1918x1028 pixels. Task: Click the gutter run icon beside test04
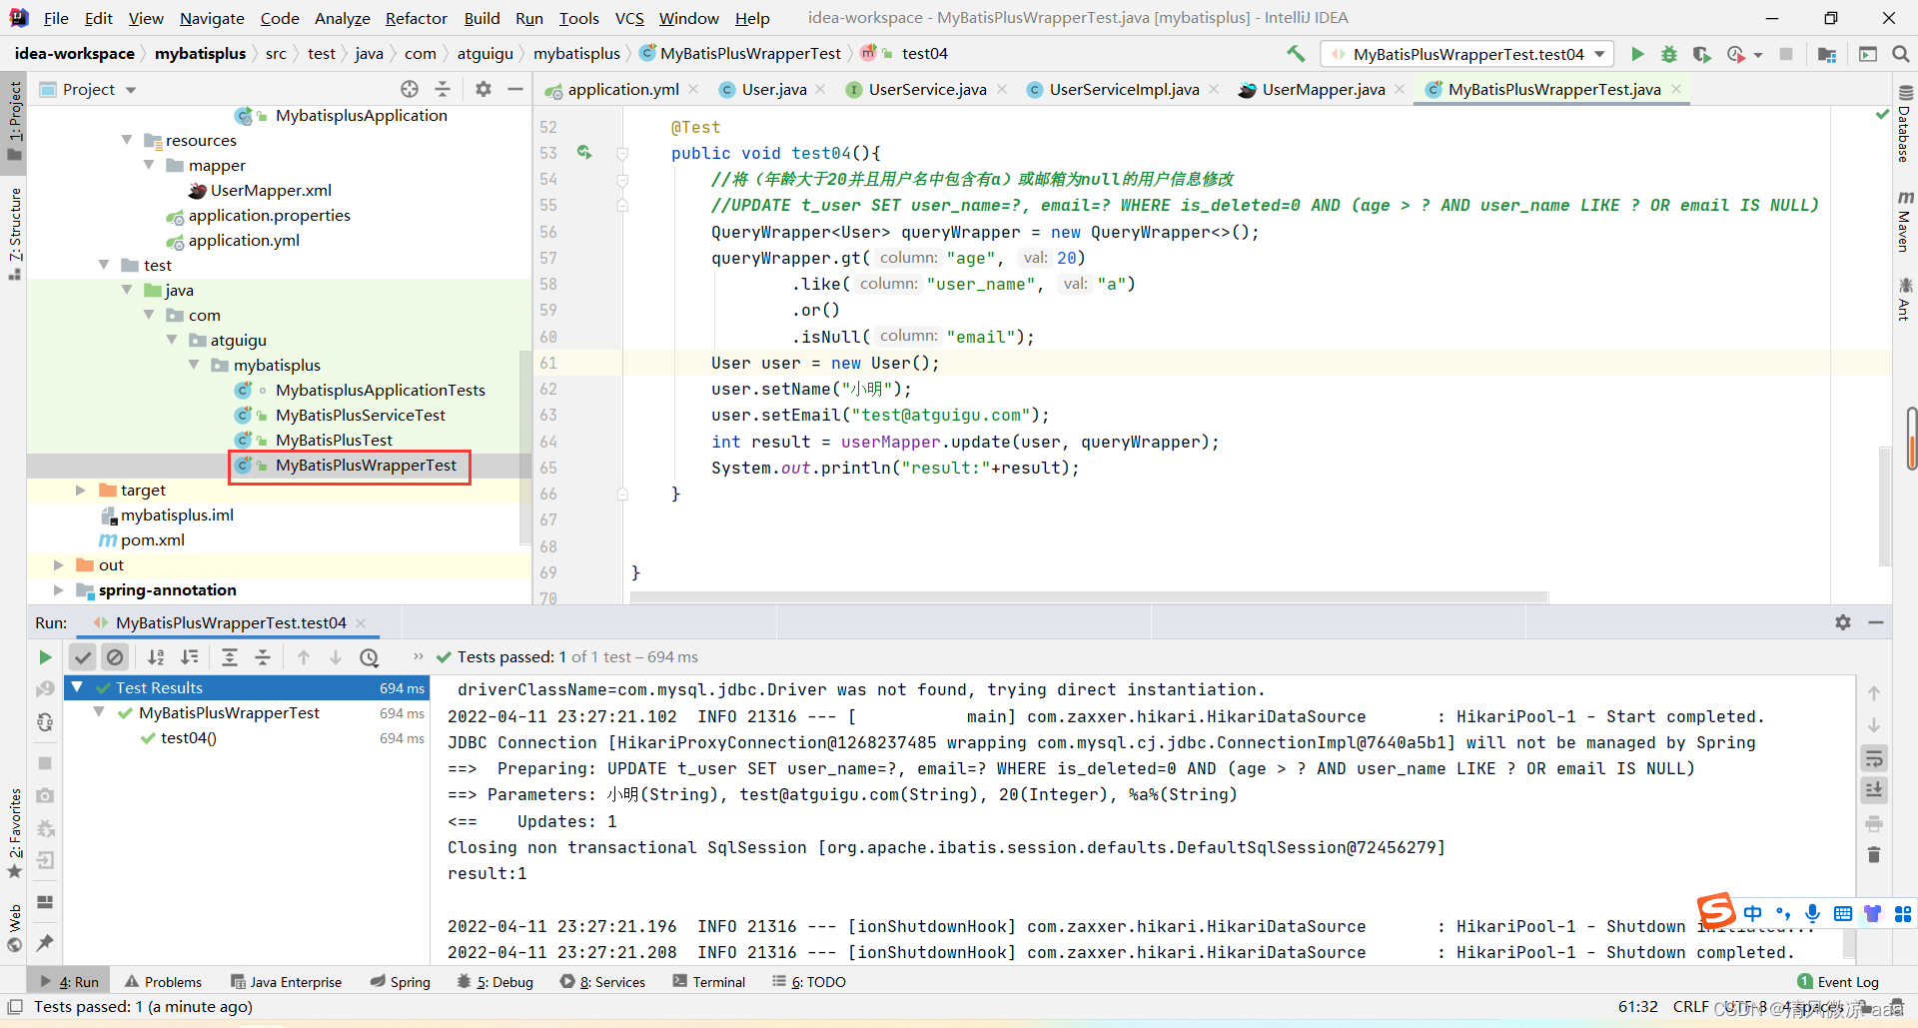[x=584, y=153]
